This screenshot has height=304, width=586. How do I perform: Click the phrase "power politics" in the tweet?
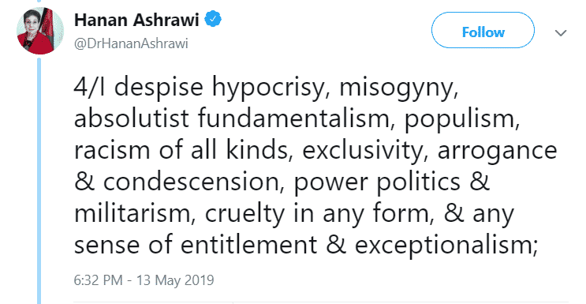coord(377,182)
